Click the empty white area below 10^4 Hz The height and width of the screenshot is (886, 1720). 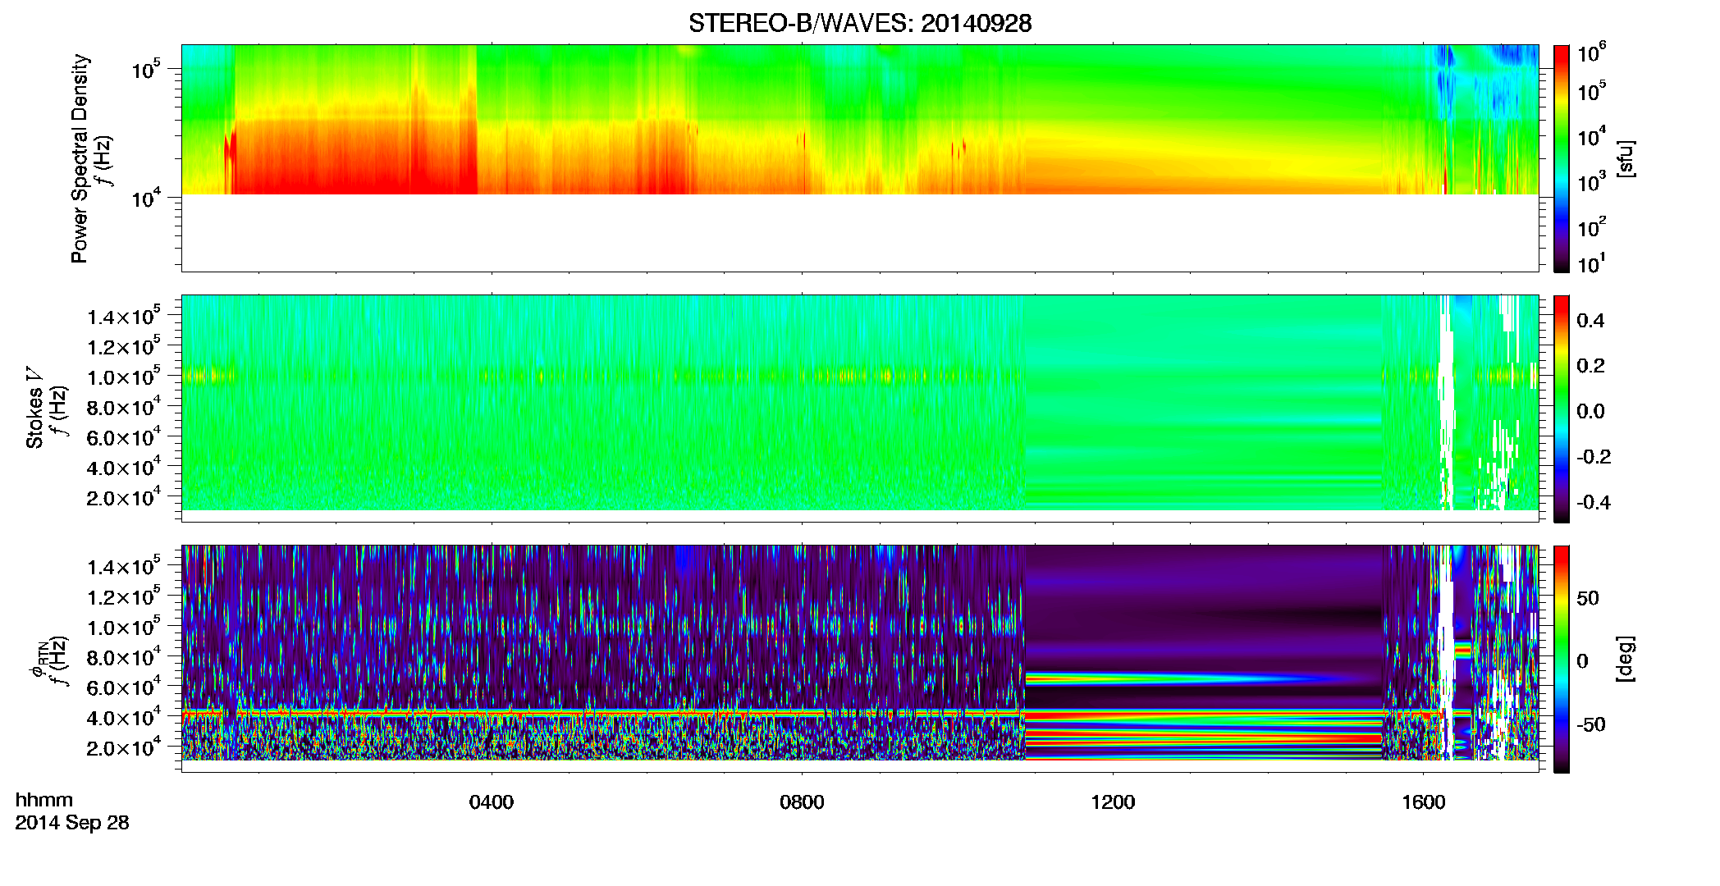(859, 232)
